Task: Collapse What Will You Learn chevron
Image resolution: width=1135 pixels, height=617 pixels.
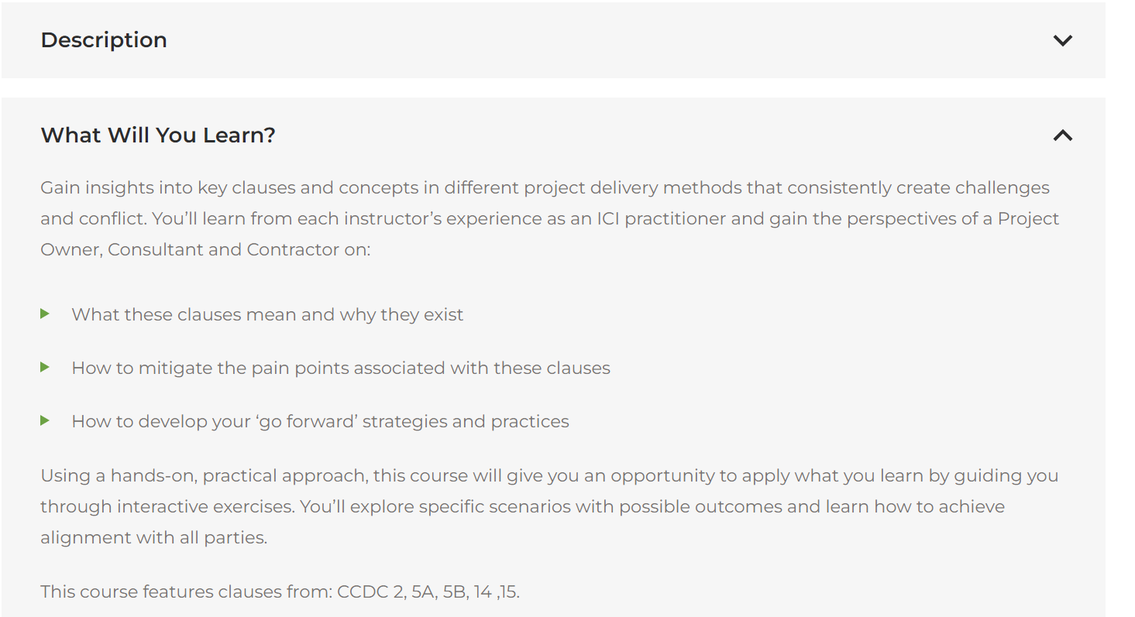Action: tap(1062, 135)
